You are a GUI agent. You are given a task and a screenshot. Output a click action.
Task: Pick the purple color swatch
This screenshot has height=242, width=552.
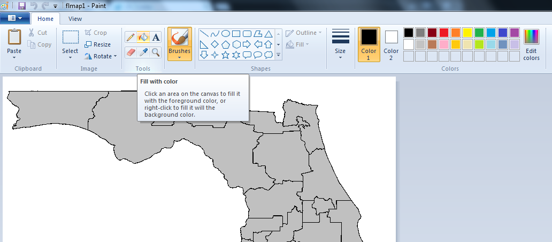[515, 33]
